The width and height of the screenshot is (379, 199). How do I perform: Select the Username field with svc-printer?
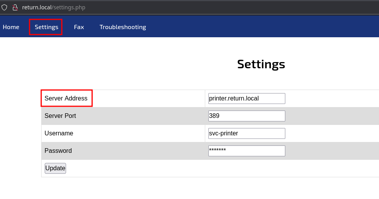247,133
